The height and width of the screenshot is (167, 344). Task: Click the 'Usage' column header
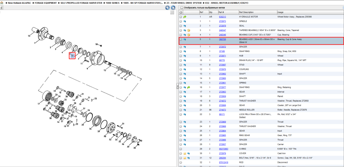pyautogui.click(x=280, y=12)
